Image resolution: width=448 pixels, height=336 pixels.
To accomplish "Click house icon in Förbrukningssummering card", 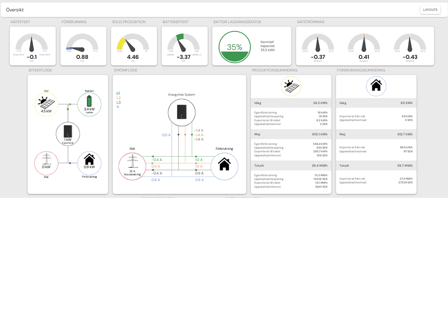I will click(x=376, y=86).
